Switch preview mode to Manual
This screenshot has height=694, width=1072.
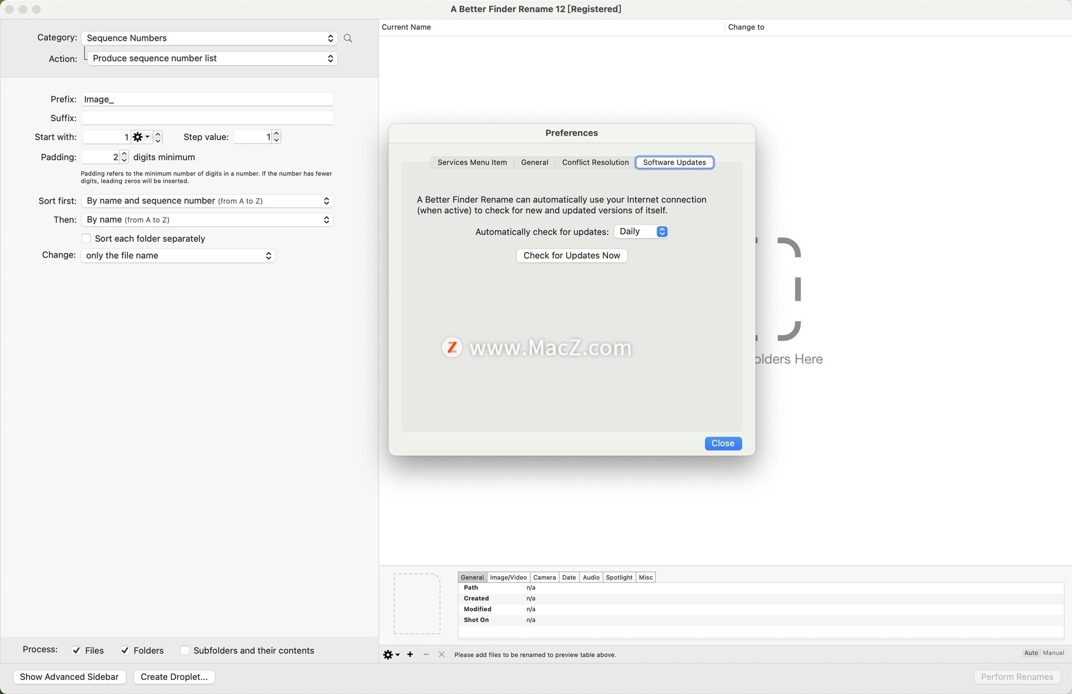pyautogui.click(x=1053, y=653)
